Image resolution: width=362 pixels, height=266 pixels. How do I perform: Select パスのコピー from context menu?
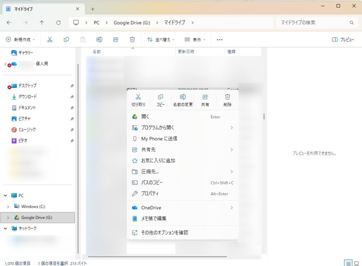pyautogui.click(x=152, y=183)
